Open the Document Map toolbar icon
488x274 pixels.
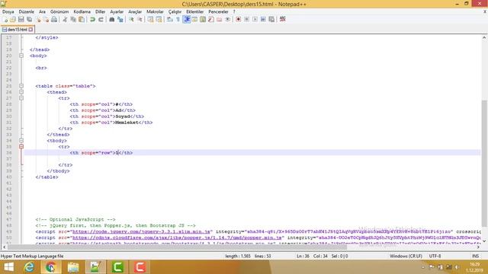click(203, 19)
